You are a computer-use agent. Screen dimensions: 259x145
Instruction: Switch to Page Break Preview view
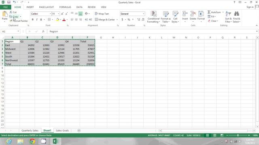pyautogui.click(x=222, y=135)
